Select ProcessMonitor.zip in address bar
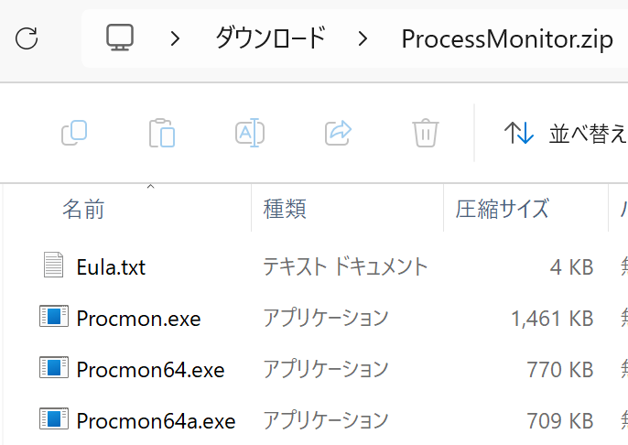Viewport: 628px width, 445px height. point(507,39)
